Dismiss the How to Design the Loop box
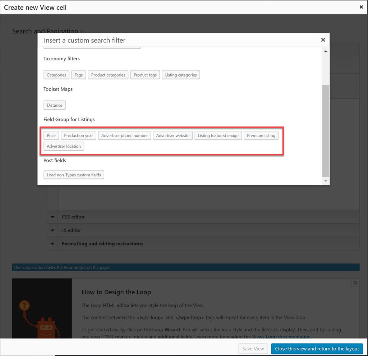 click(355, 283)
